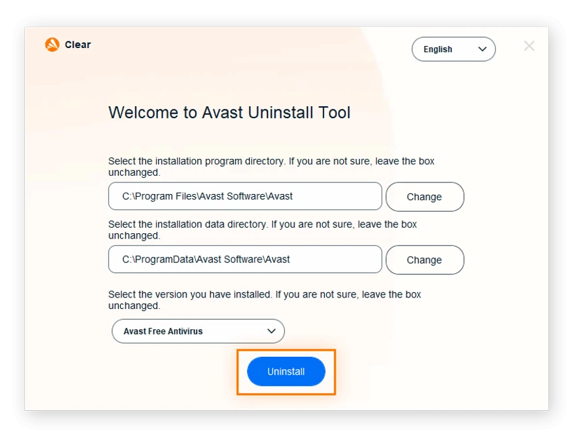This screenshot has height=436, width=574.
Task: Click the 'Clear' title text
Action: (x=78, y=45)
